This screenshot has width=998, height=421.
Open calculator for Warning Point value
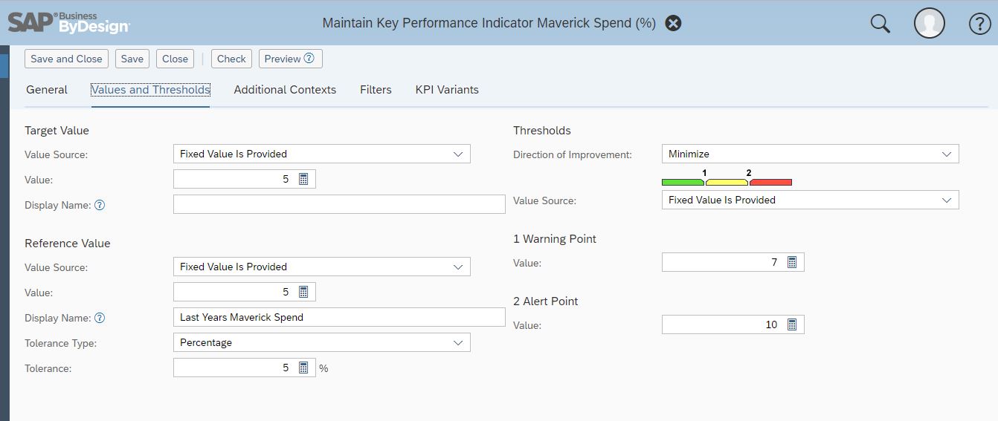(792, 262)
